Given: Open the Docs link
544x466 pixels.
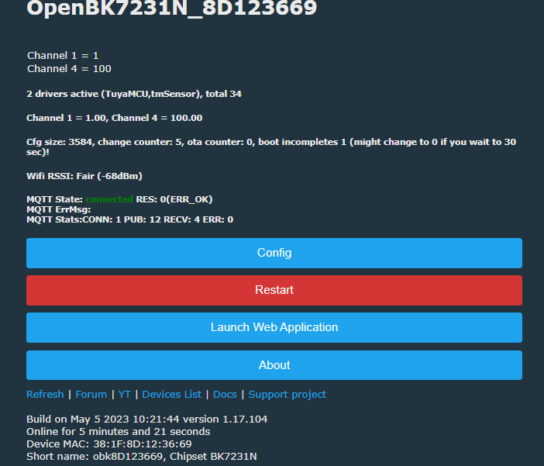Looking at the screenshot, I should click(225, 395).
